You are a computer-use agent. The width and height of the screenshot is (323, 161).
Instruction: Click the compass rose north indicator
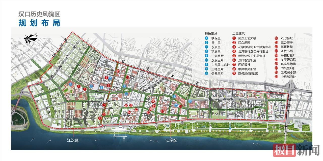pos(30,38)
